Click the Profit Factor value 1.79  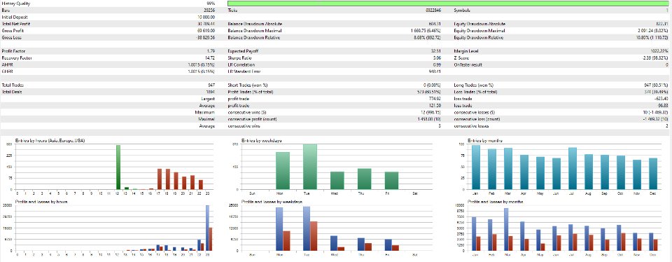point(211,51)
